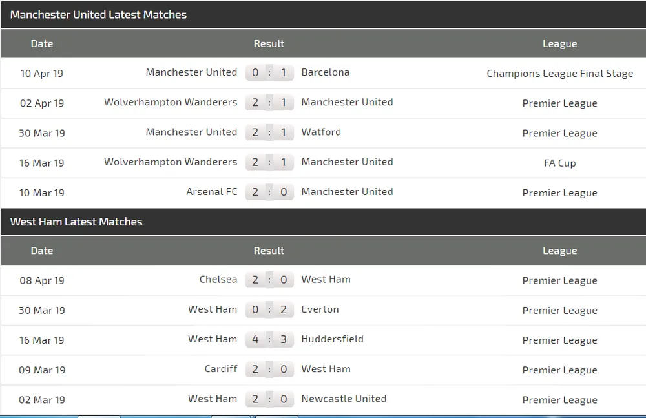Image resolution: width=646 pixels, height=418 pixels.
Task: Select the 10 Apr 19 date entry
Action: [41, 73]
